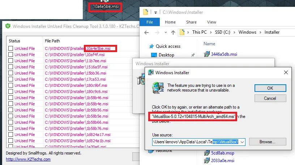Image resolution: width=295 pixels, height=165 pixels.
Task: Check the box for 10af4f.msi
Action: [11, 55]
